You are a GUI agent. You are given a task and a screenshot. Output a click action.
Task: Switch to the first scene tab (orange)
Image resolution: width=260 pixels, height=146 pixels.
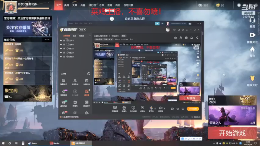pos(67,36)
